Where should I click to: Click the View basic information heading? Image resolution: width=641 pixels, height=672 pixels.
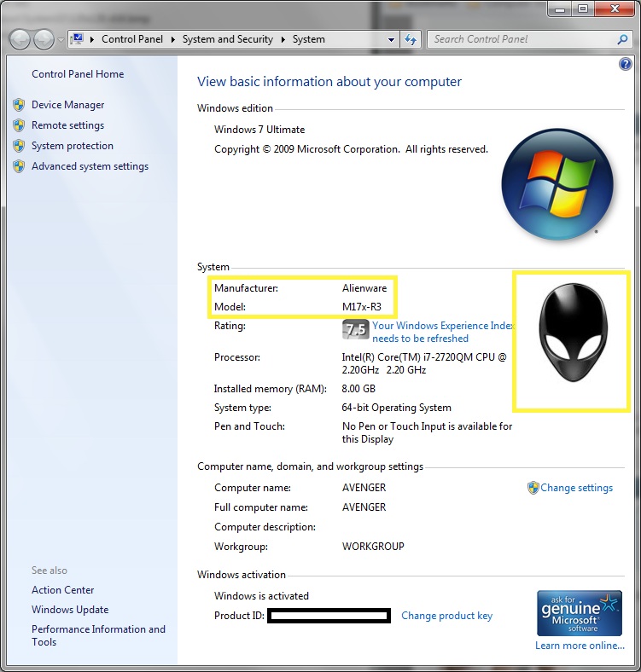coord(329,82)
